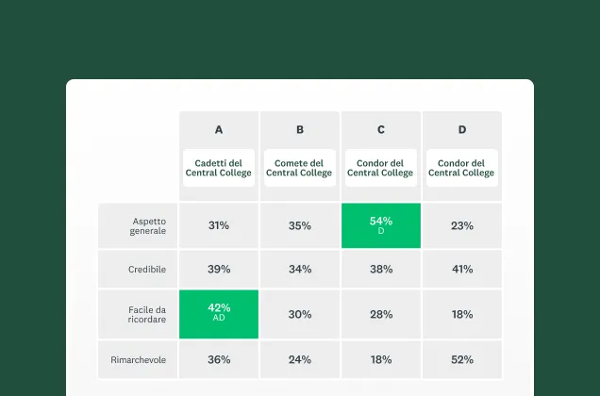Select the Credibile row label
This screenshot has width=600, height=396.
tap(147, 270)
